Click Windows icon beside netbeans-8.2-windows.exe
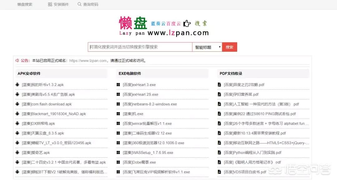 [118, 104]
